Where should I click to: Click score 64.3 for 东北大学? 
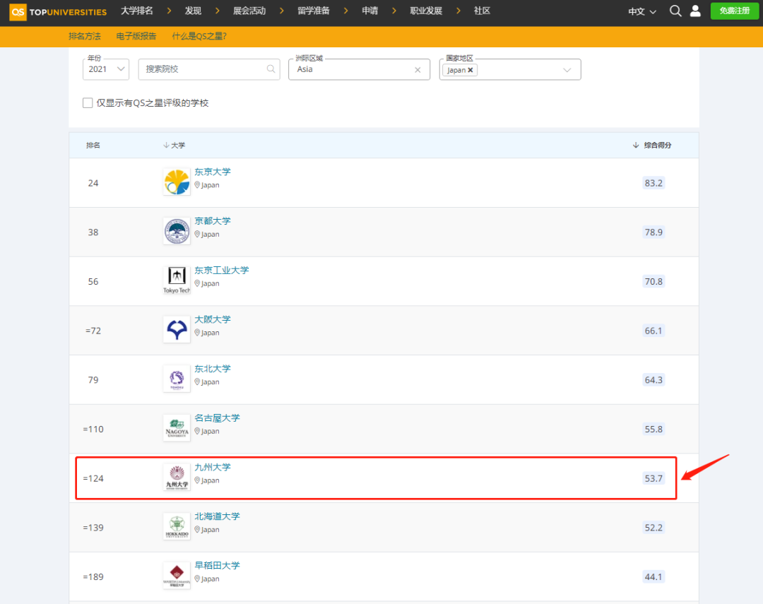[653, 379]
